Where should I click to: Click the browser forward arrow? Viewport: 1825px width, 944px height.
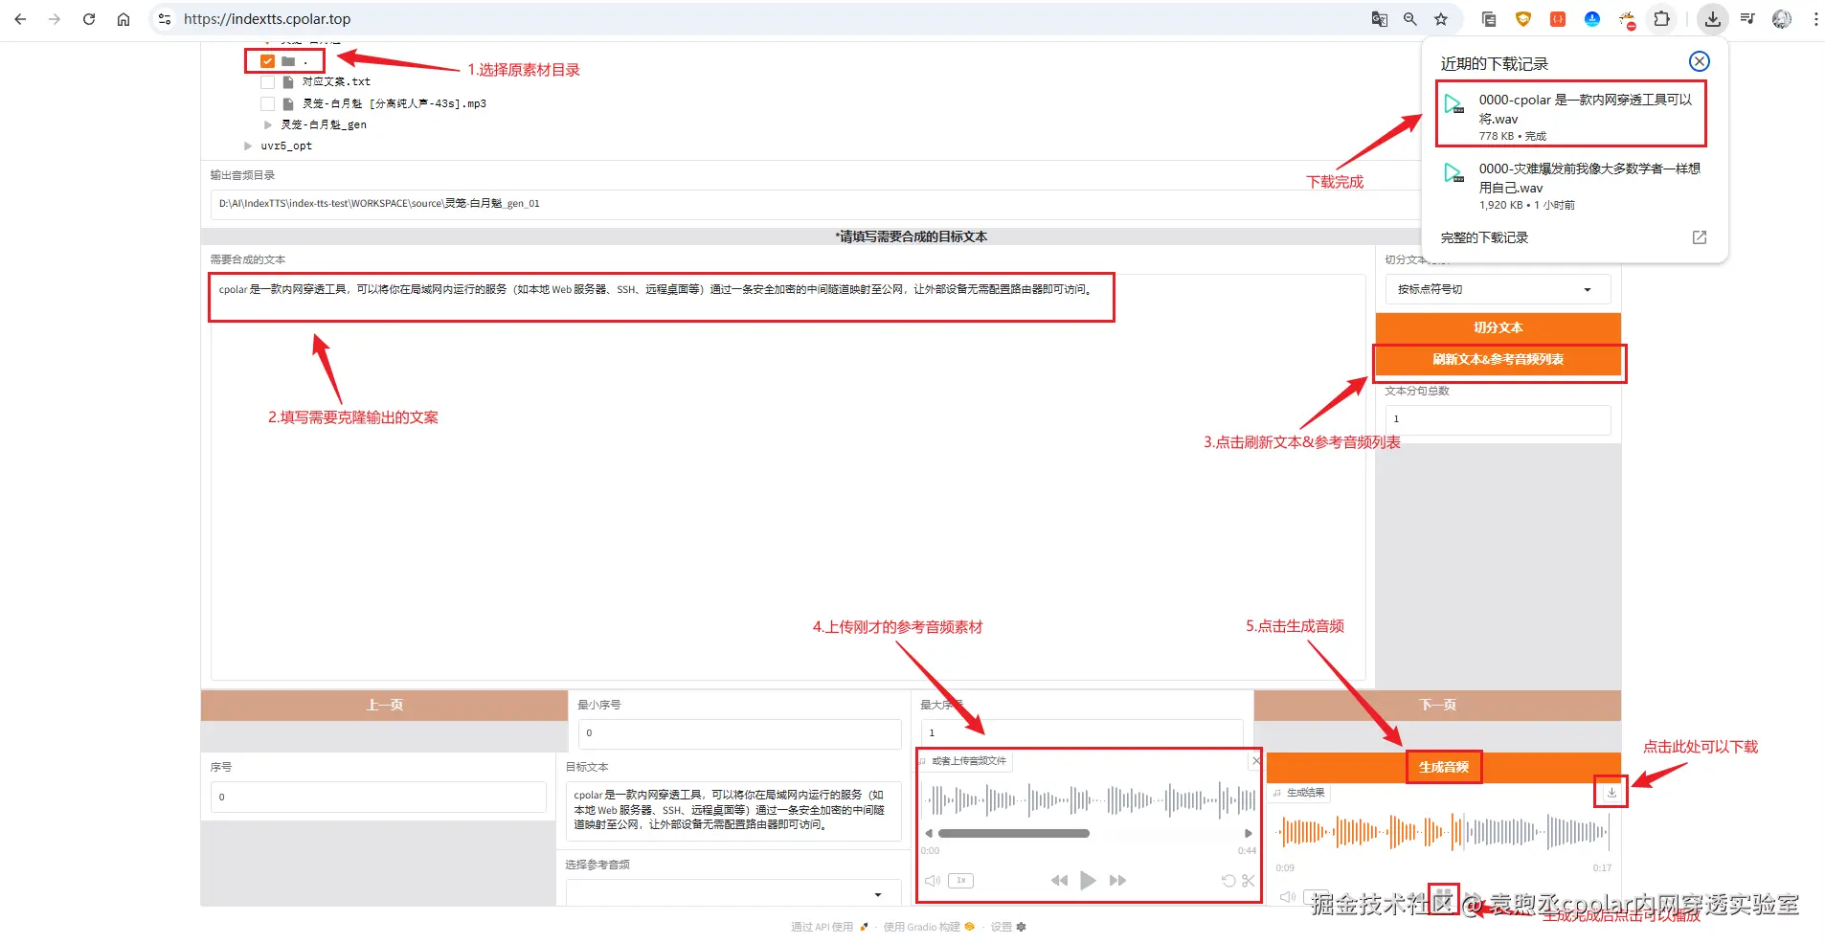[55, 19]
